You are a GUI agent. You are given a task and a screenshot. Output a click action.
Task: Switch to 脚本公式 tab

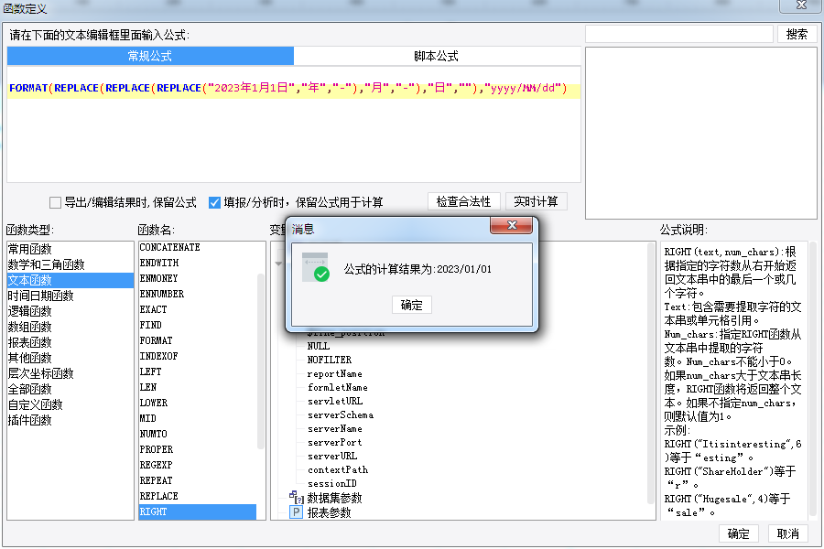[x=436, y=56]
